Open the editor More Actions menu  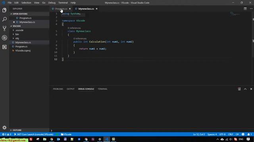[x=251, y=9]
